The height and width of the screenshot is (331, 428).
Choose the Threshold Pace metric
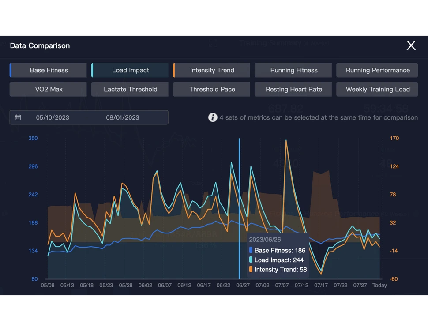pos(212,89)
